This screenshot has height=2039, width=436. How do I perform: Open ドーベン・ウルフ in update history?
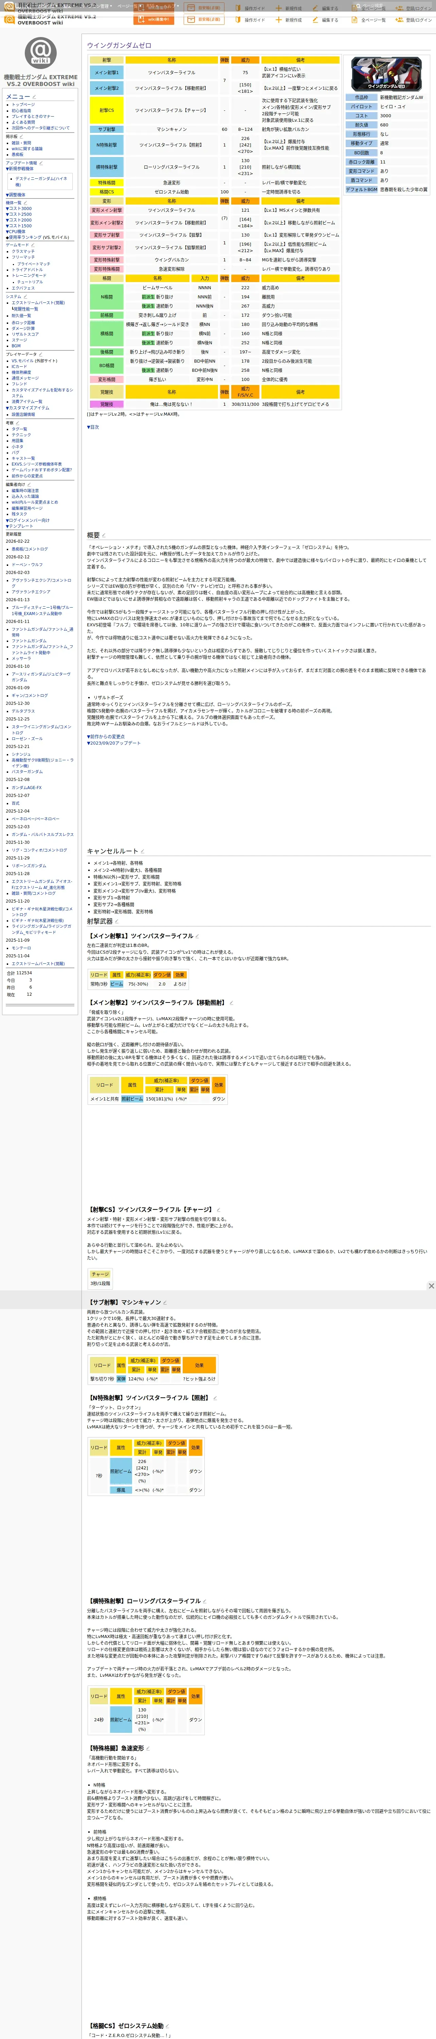tap(26, 565)
